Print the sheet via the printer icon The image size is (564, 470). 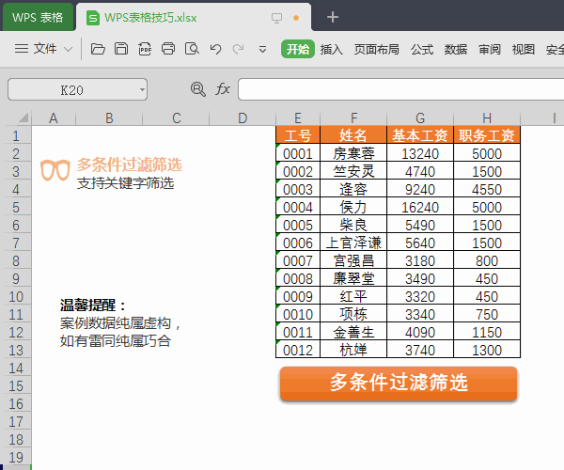[168, 49]
